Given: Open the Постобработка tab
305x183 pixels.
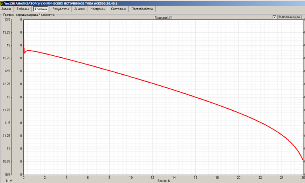Looking at the screenshot, I should (142, 9).
